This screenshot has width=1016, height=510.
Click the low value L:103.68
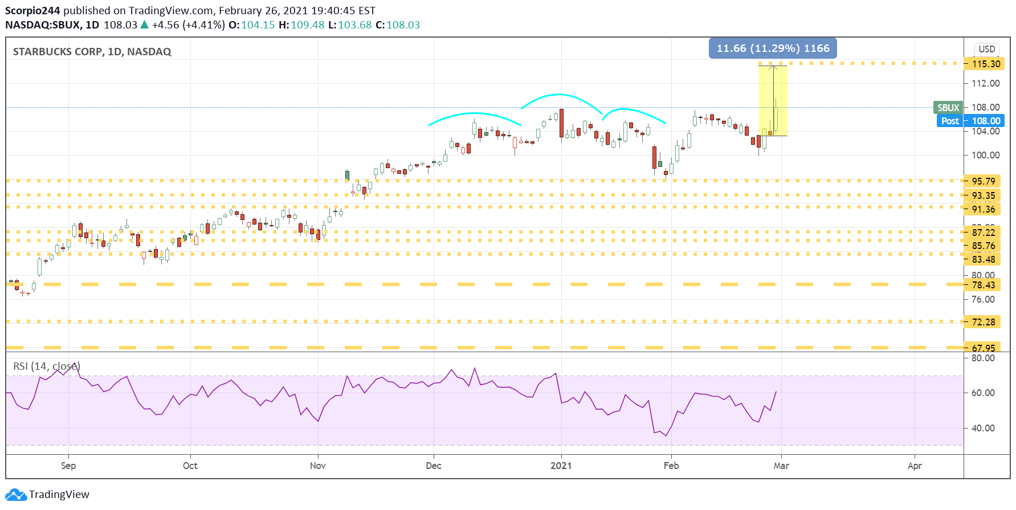350,25
